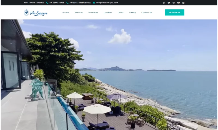Click the Villa Samayra logo
Screen dimensions: 218x130
pyautogui.click(x=35, y=12)
